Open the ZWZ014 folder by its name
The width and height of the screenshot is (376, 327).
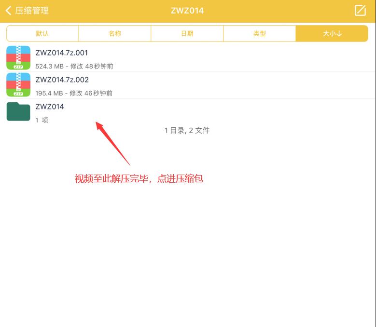pos(50,107)
